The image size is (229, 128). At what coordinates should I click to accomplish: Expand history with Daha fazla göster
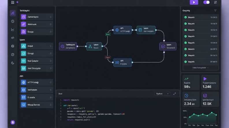201,68
